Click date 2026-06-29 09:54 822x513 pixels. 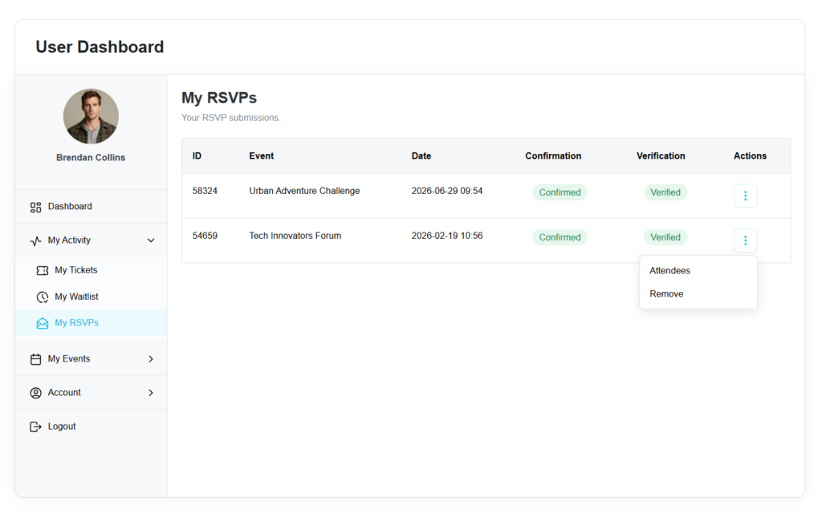pyautogui.click(x=446, y=191)
